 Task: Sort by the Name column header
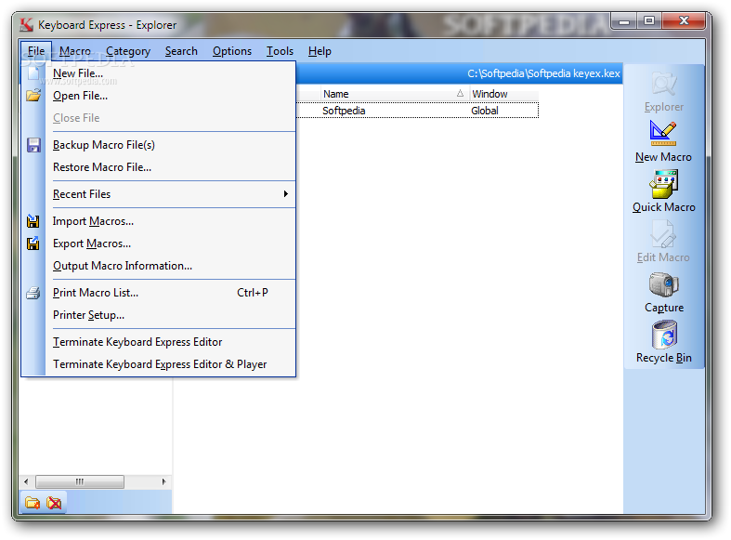click(395, 94)
